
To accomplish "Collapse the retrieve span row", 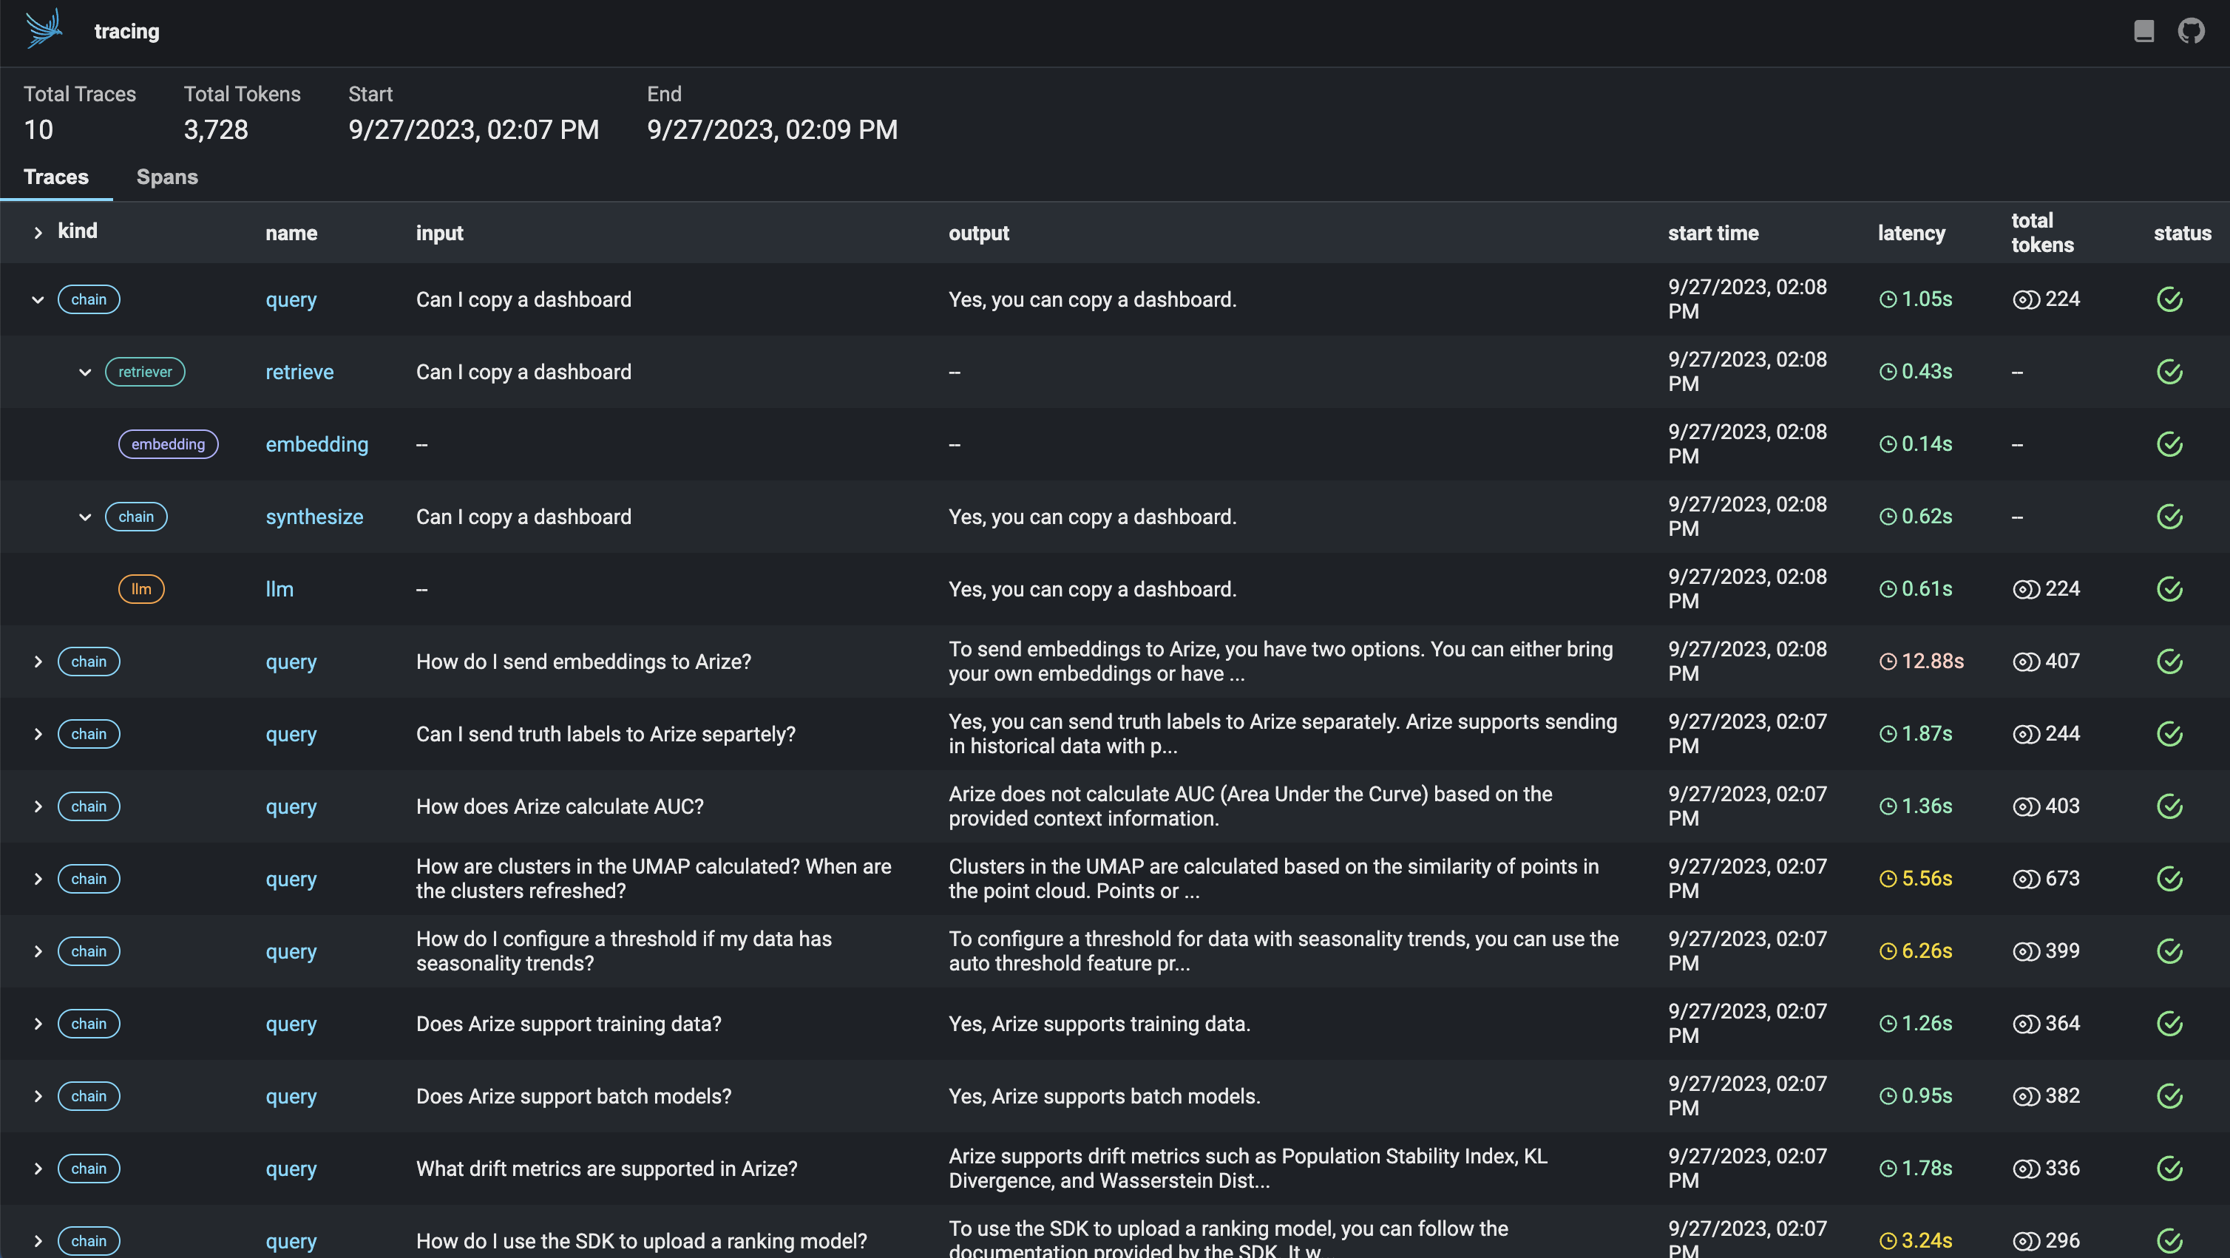I will (85, 372).
